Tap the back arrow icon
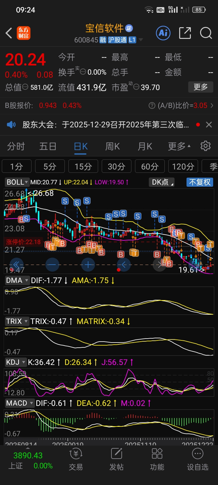 (9, 33)
